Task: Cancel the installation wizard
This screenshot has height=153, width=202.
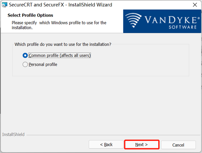Action: coord(178,145)
